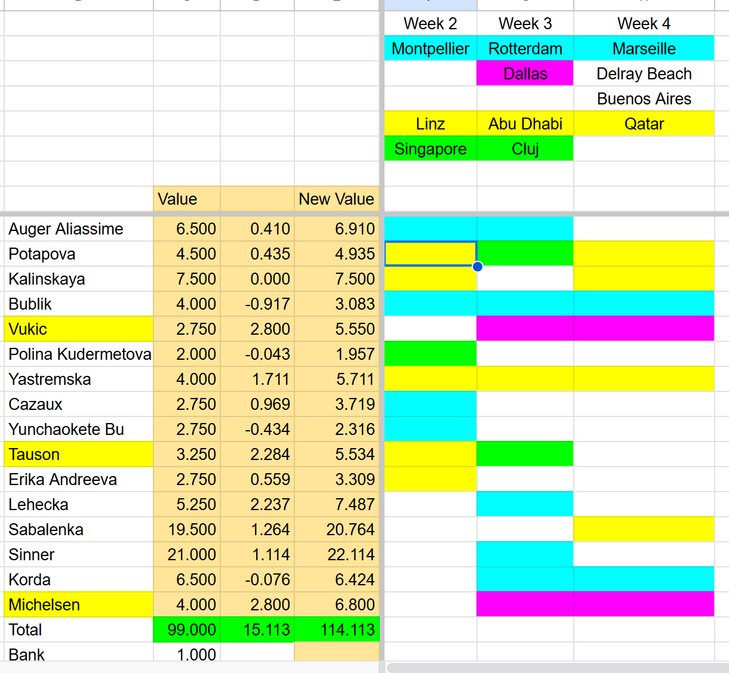Select Yastremska's new value 5.711
The height and width of the screenshot is (673, 729).
337,379
